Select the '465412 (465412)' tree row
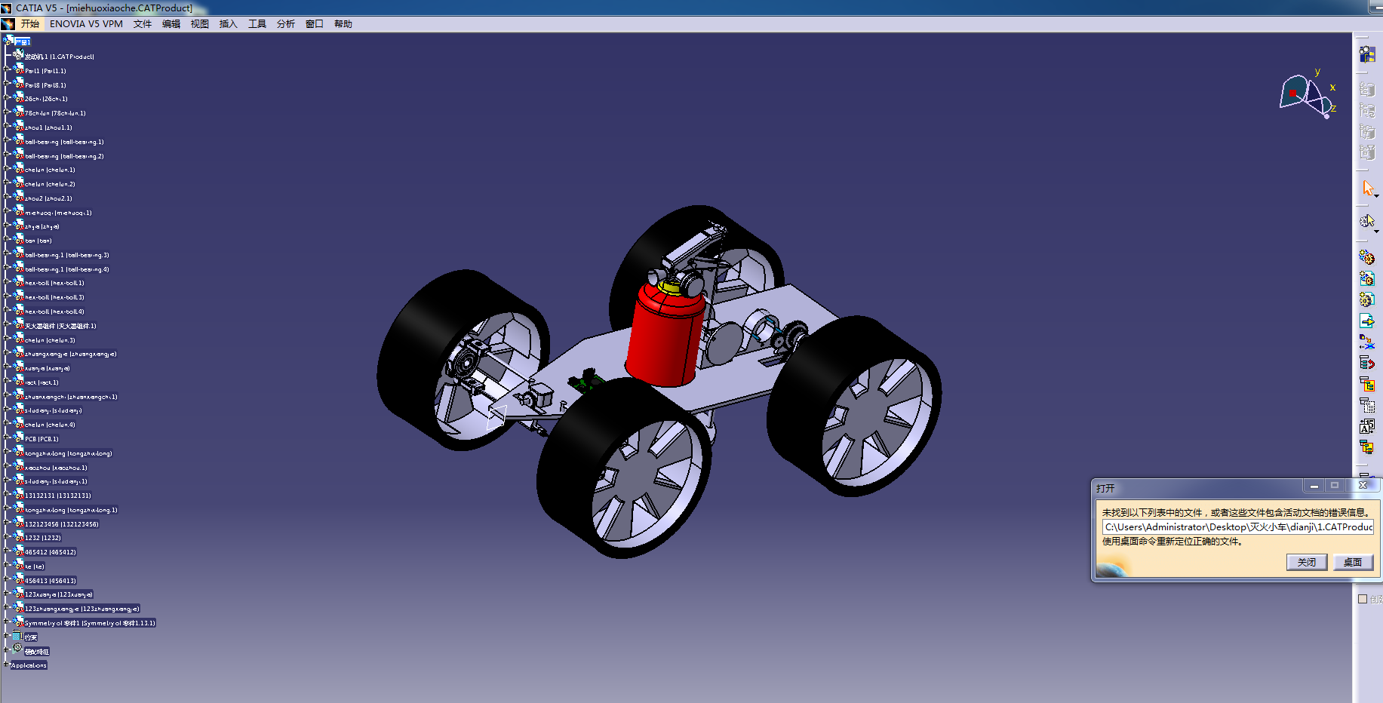This screenshot has height=703, width=1383. click(51, 552)
